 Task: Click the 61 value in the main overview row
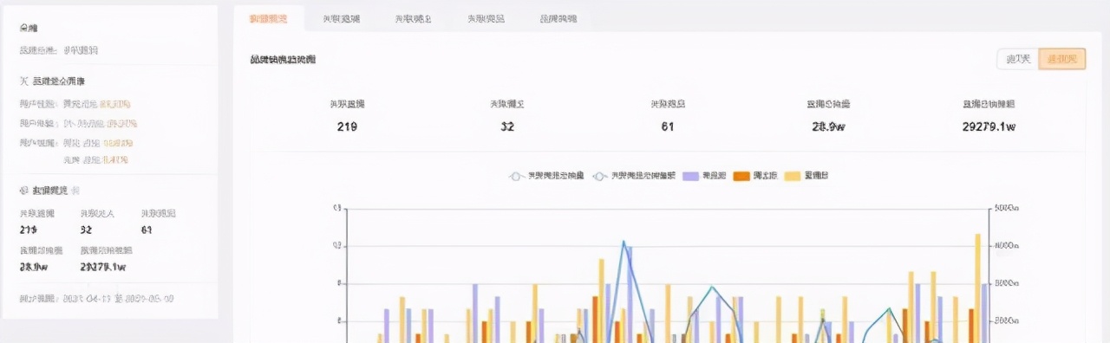668,126
